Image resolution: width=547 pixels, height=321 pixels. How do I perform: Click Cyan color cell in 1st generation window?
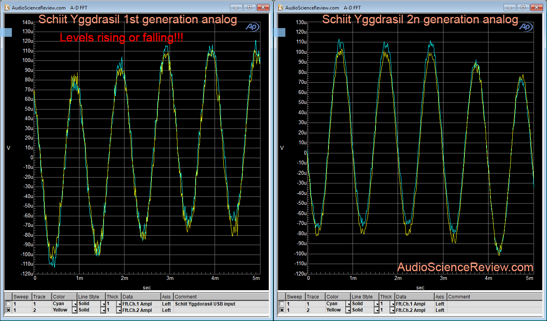pos(62,304)
